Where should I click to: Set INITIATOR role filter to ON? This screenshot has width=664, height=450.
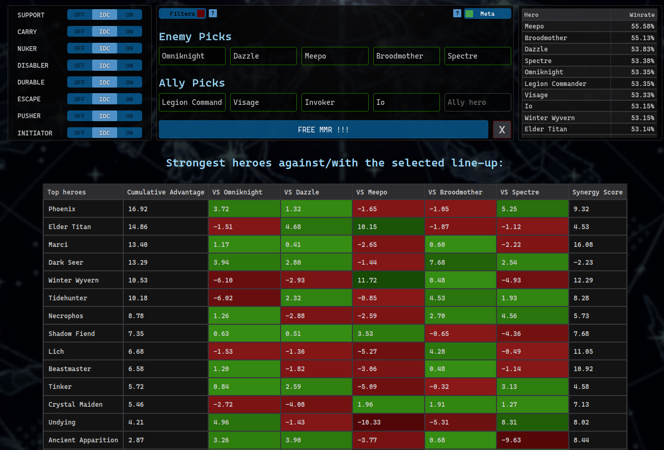pyautogui.click(x=129, y=133)
